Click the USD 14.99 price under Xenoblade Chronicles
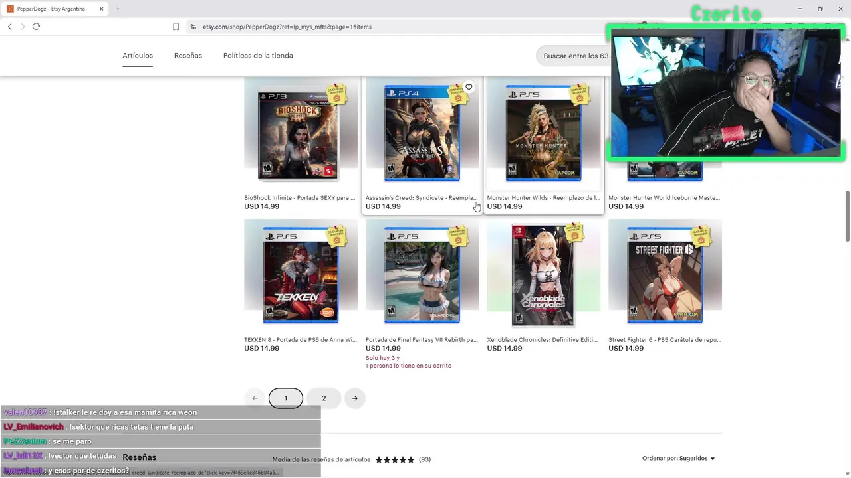 point(504,348)
